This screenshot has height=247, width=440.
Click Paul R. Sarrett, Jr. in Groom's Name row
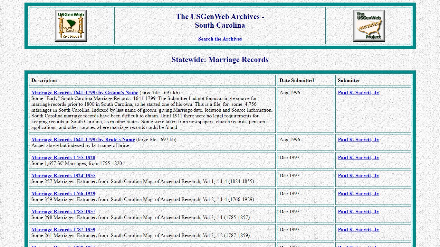[x=359, y=93]
